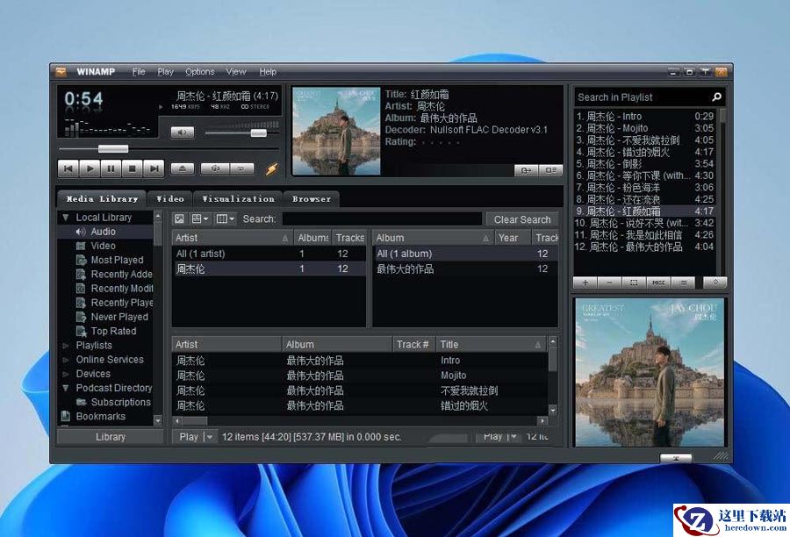Pause playback with the Pause button
This screenshot has height=537, width=790.
pyautogui.click(x=111, y=168)
